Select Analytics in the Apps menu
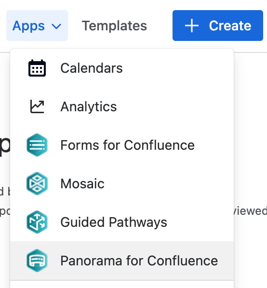Viewport: 267px width, 288px height. (122, 106)
